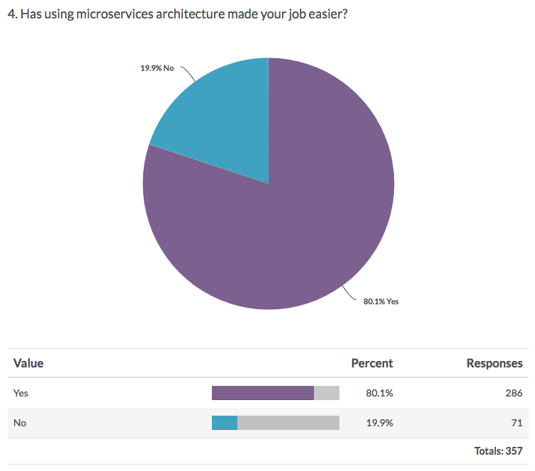
Task: Select the No row label in table
Action: coord(20,423)
